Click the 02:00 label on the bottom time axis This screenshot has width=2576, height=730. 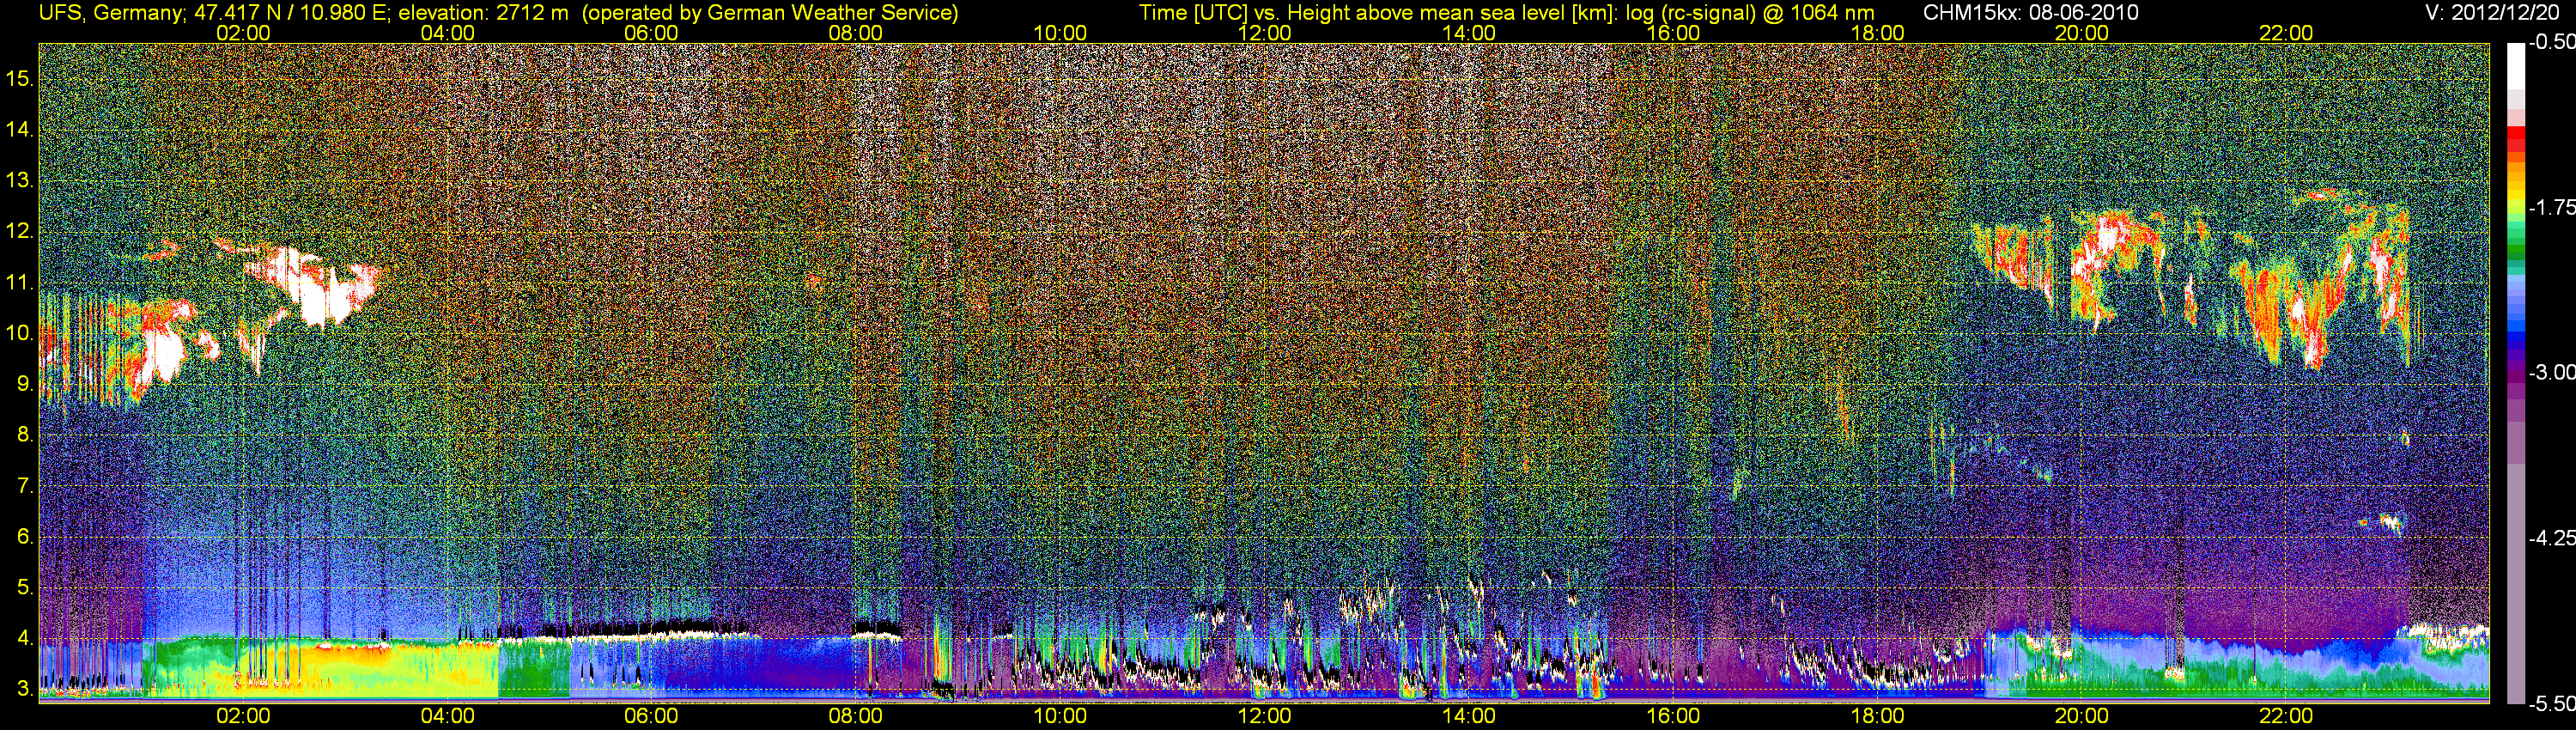click(243, 716)
